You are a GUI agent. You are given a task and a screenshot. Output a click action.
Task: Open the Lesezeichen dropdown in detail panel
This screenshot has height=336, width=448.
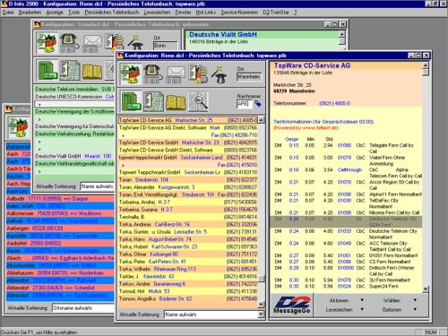click(x=345, y=310)
